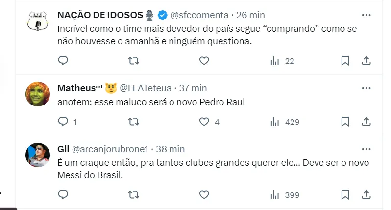Open the 38 min timestamp on Gil's tweet
Viewport: 391px width, 210px height.
(170, 149)
